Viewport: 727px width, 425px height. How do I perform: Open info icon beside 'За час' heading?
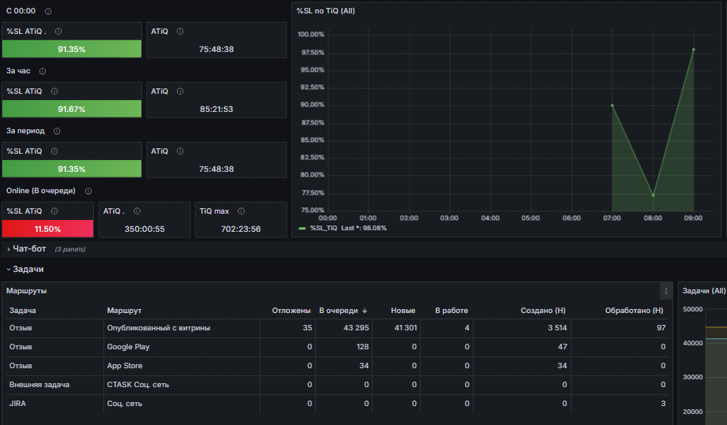click(x=43, y=71)
